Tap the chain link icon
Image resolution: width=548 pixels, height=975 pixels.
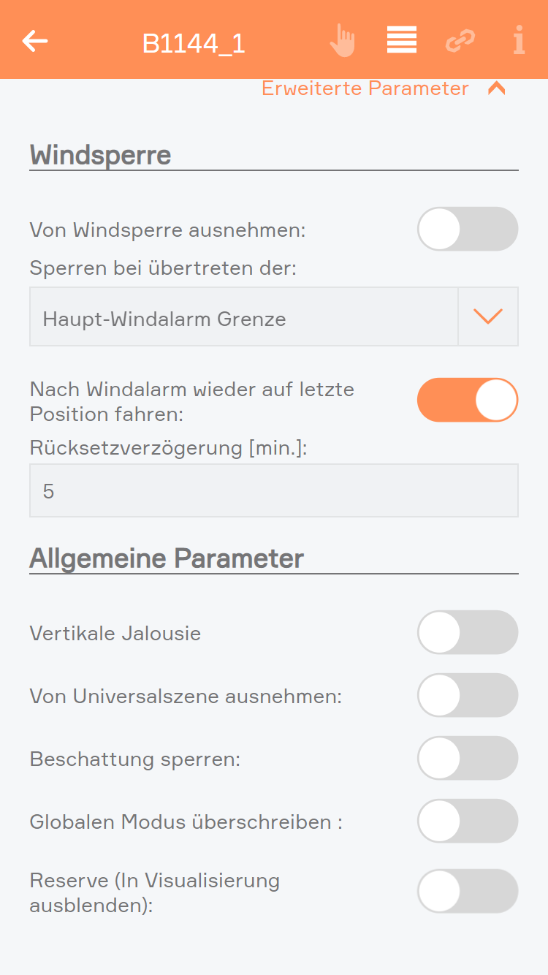coord(460,41)
